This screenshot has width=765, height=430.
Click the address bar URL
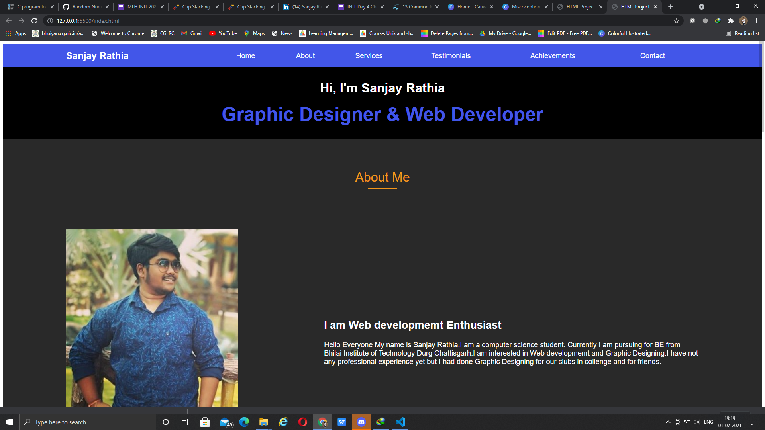(x=88, y=21)
